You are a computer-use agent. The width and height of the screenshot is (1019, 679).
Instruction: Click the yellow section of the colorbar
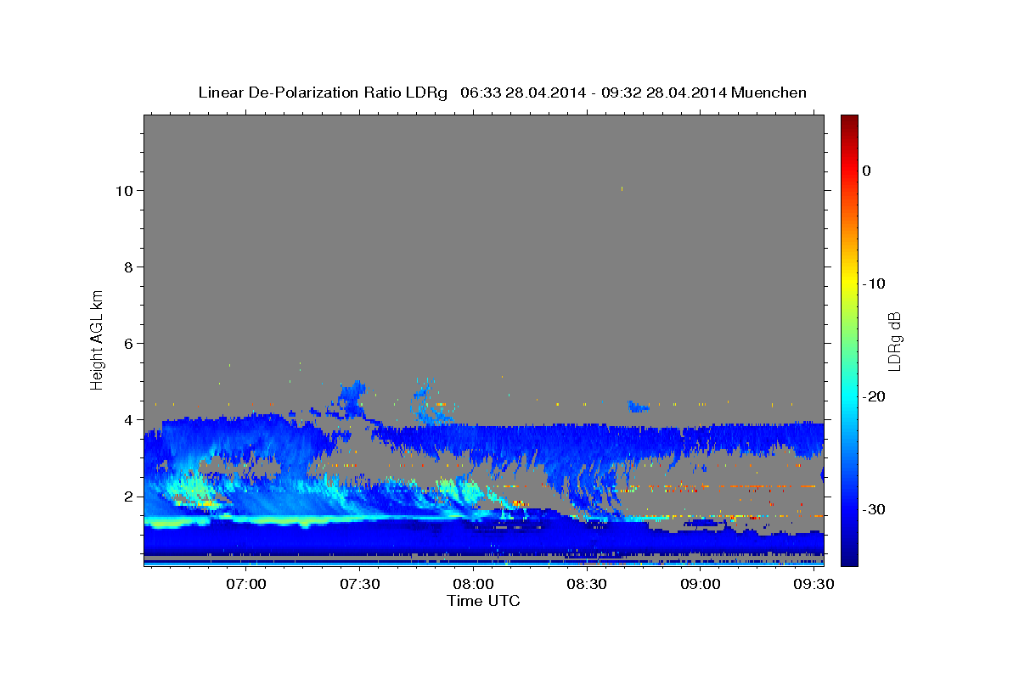point(849,282)
